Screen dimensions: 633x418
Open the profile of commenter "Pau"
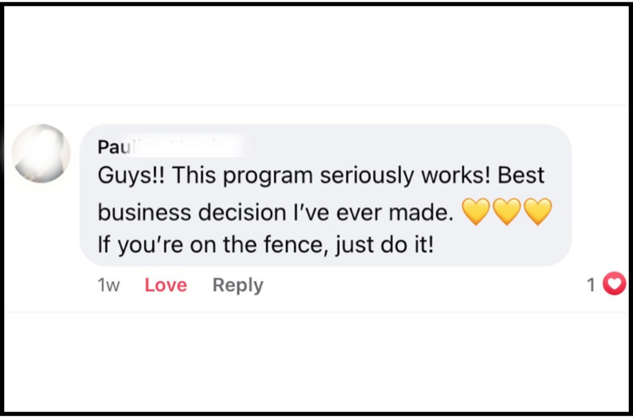109,147
